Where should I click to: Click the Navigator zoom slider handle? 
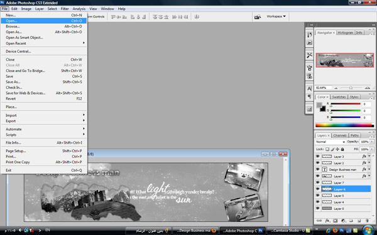[351, 88]
